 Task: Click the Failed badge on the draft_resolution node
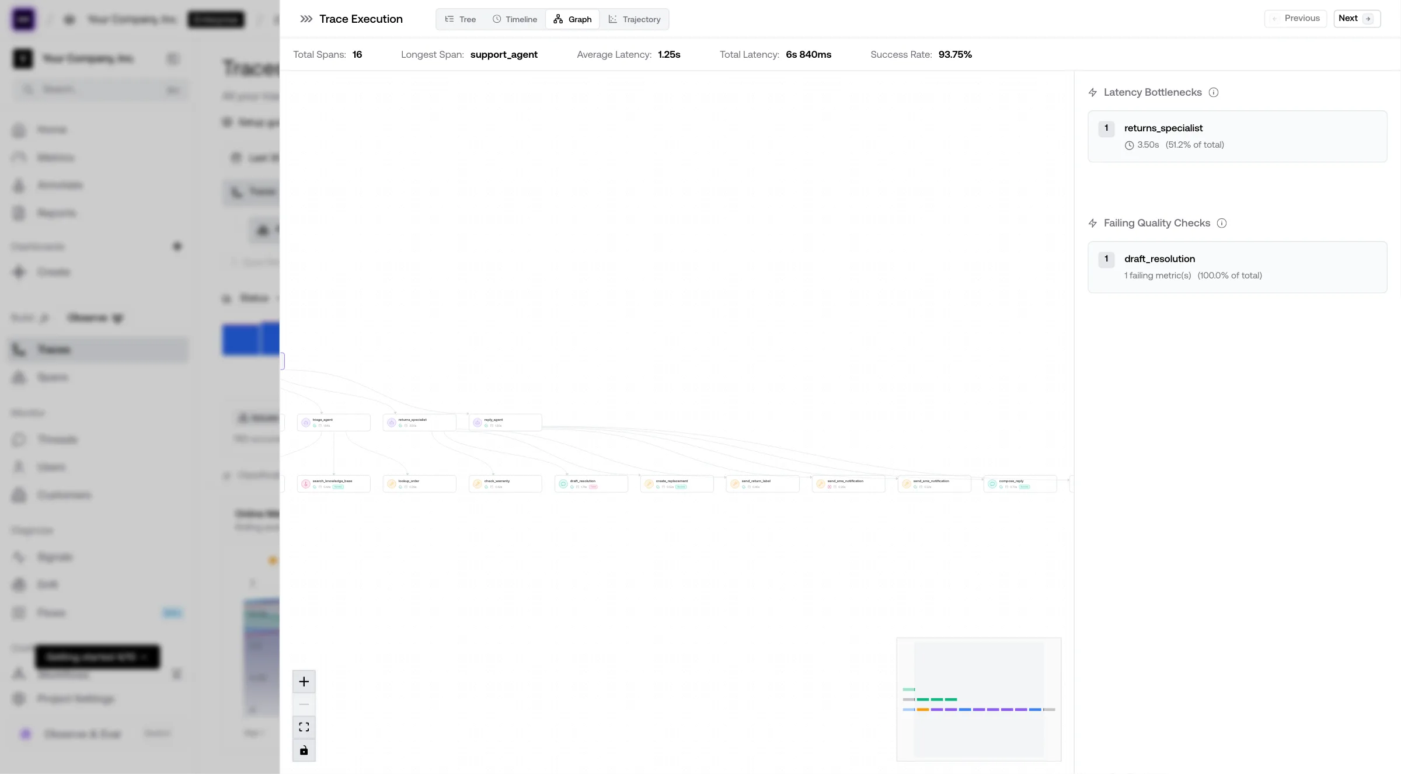pyautogui.click(x=593, y=487)
